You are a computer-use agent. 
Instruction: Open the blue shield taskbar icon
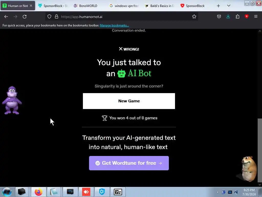point(102,192)
